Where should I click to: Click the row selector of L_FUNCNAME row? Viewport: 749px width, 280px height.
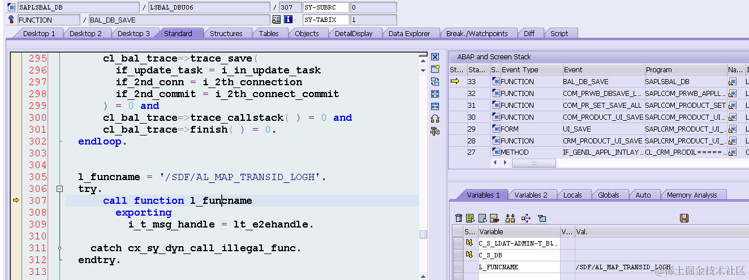(x=458, y=267)
